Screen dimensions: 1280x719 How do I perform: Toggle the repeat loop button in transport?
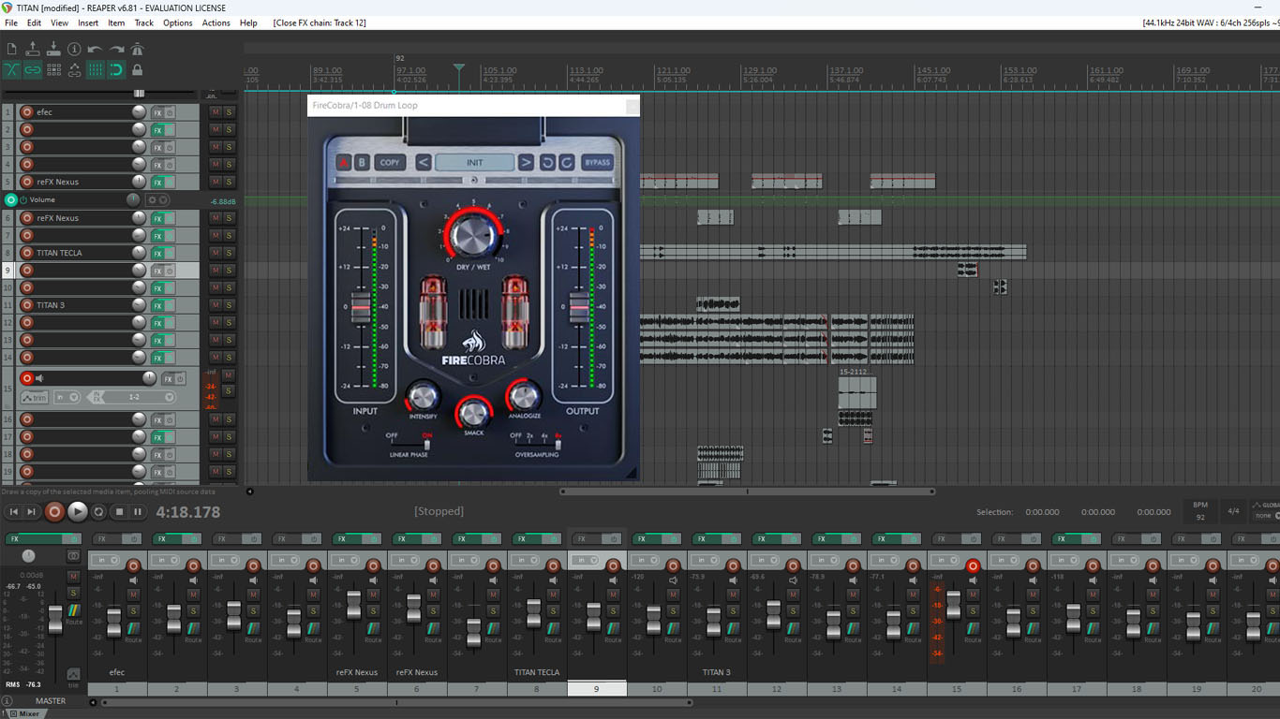coord(99,511)
